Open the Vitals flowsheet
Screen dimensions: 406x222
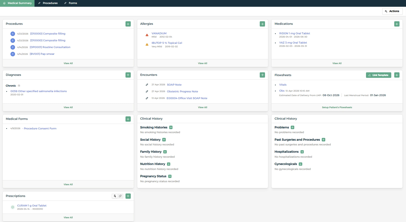tap(283, 85)
